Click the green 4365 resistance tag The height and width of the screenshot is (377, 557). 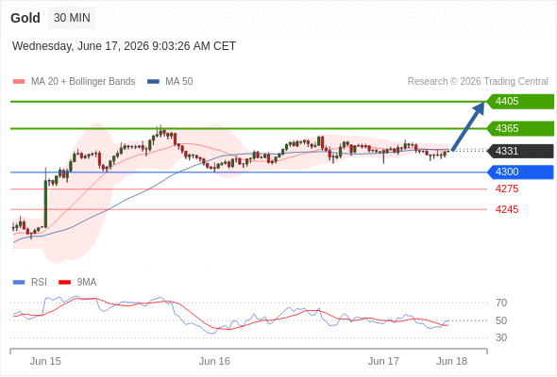520,128
